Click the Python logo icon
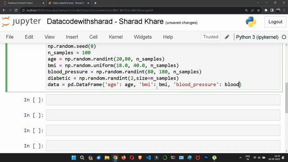This screenshot has width=288, height=162. pyautogui.click(x=251, y=22)
